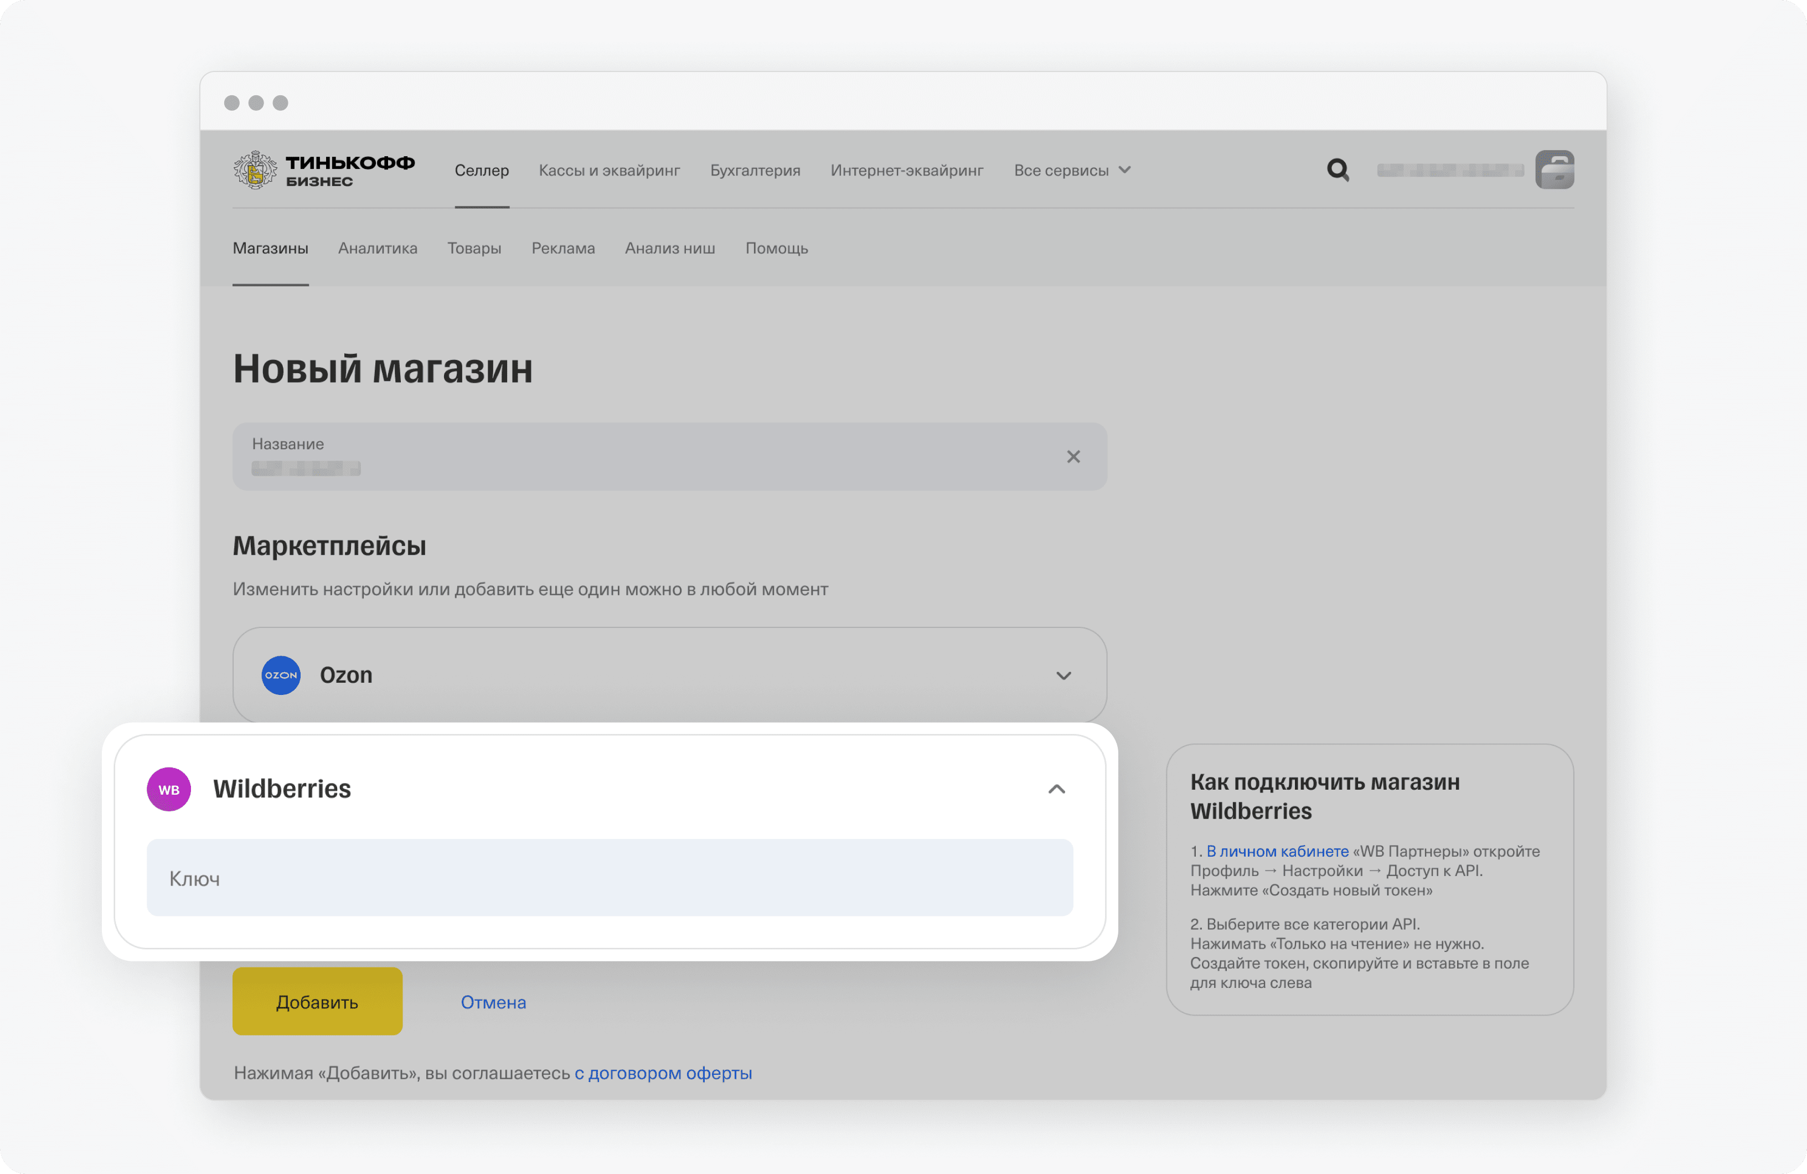The image size is (1807, 1174).
Task: Clear the Название field with X
Action: [1073, 456]
